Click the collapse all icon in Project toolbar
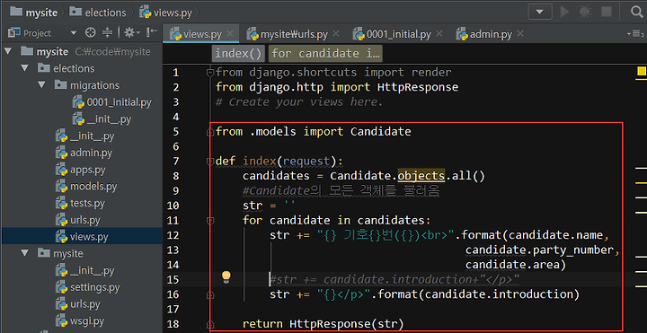Screen dimensions: 647x333 [x=107, y=33]
